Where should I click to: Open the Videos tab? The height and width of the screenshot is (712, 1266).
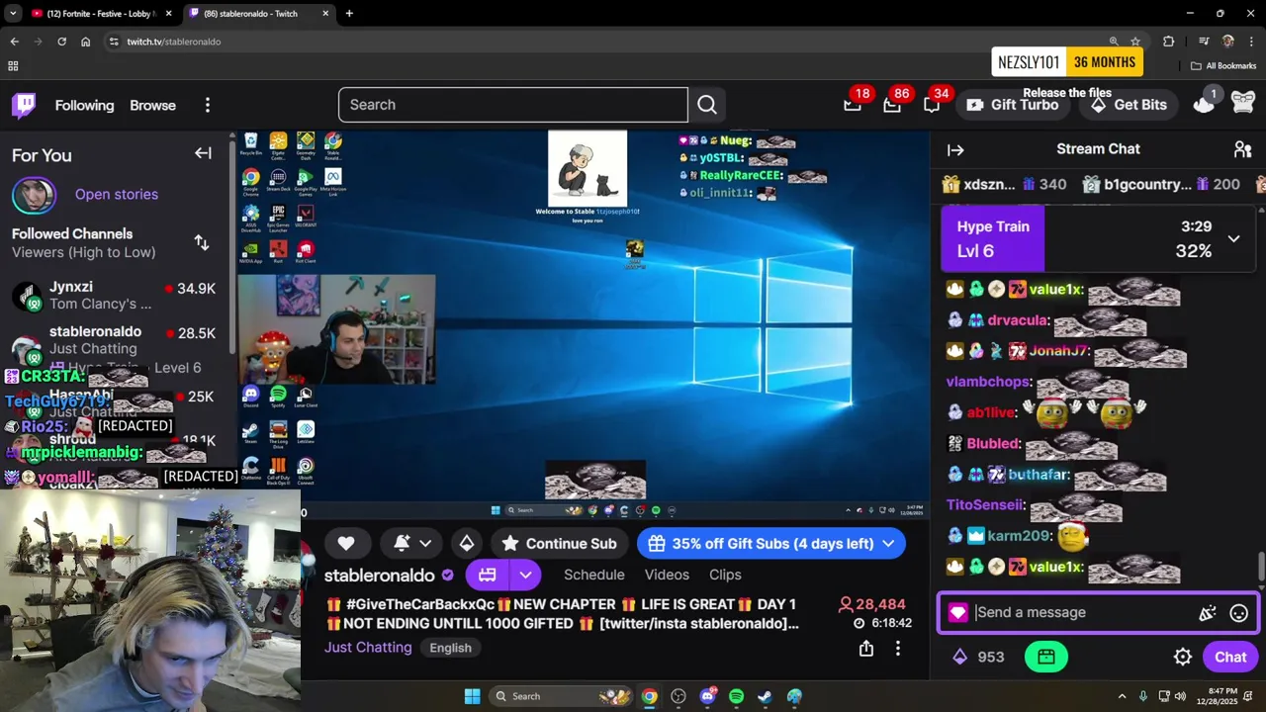667,575
